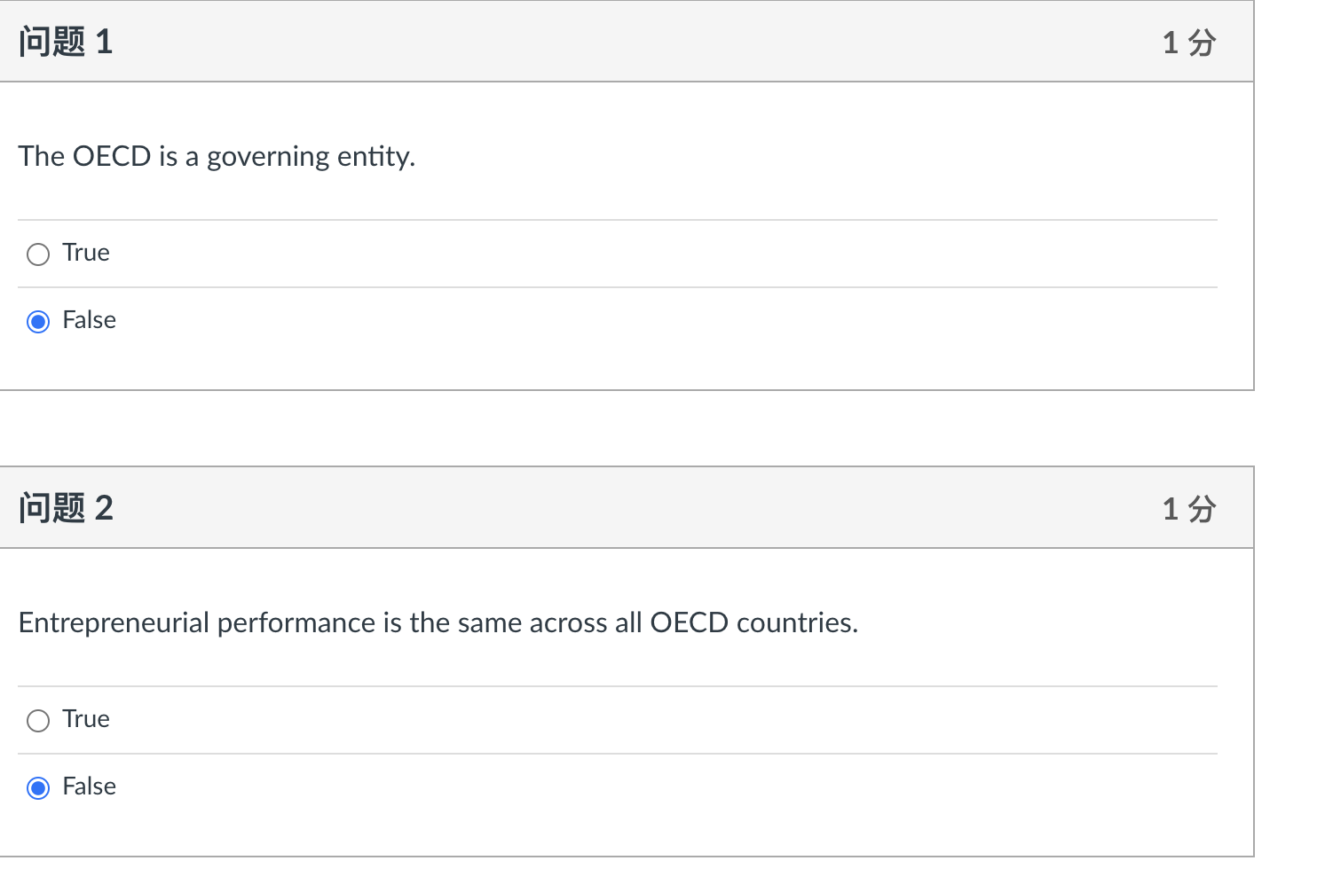Click the 1 分 point value for Question 1
The width and height of the screenshot is (1317, 892).
click(x=1188, y=42)
